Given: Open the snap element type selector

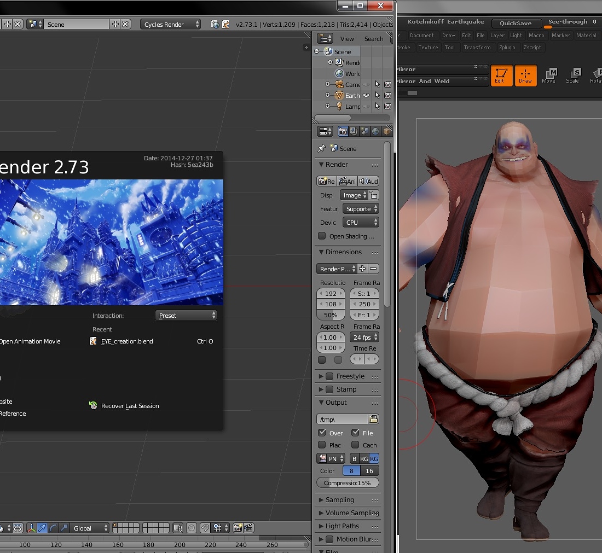Looking at the screenshot, I should coord(221,528).
